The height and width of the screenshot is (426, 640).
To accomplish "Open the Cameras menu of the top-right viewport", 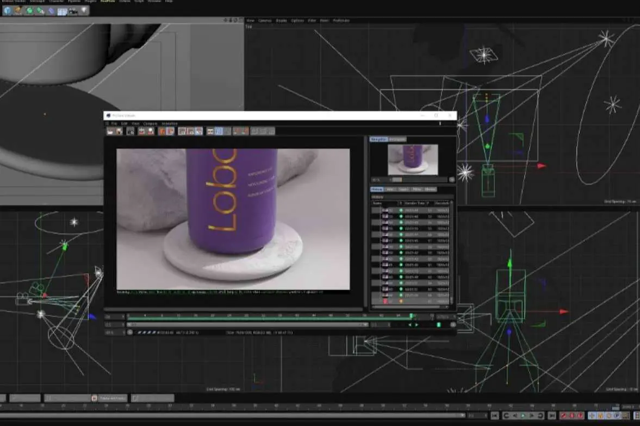I will pos(265,21).
